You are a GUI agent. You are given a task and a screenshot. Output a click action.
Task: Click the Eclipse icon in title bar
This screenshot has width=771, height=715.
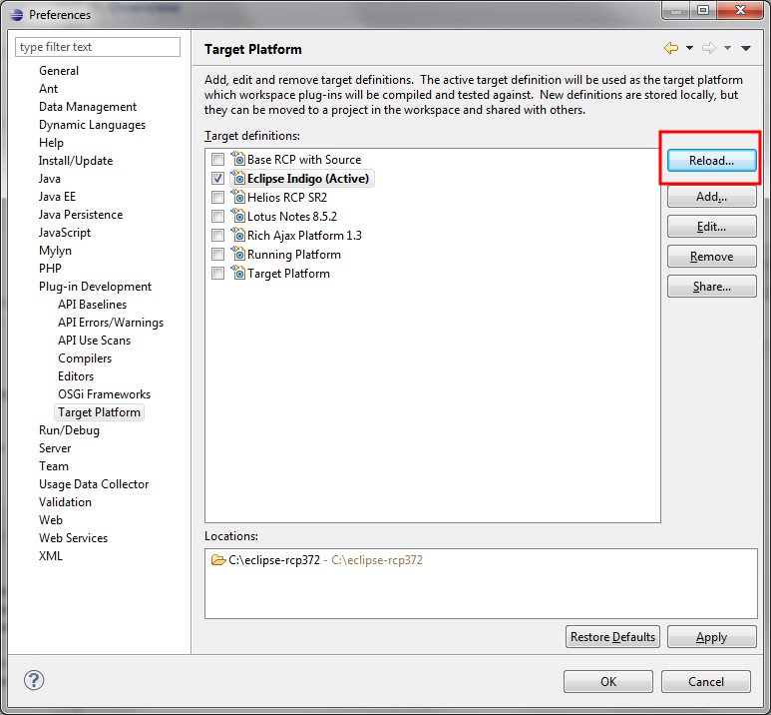(x=14, y=14)
